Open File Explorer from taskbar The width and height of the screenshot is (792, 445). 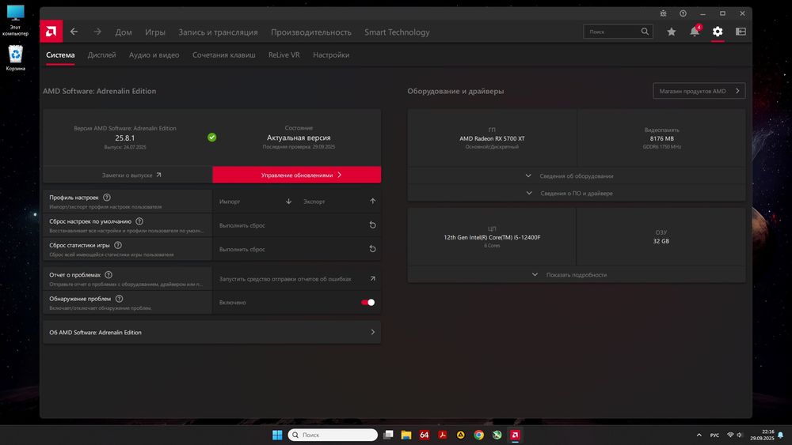pyautogui.click(x=406, y=435)
